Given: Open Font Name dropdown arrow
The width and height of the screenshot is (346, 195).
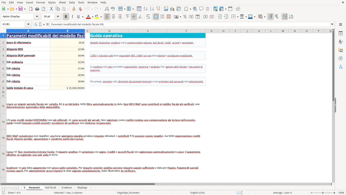Looking at the screenshot, I should coord(37,17).
